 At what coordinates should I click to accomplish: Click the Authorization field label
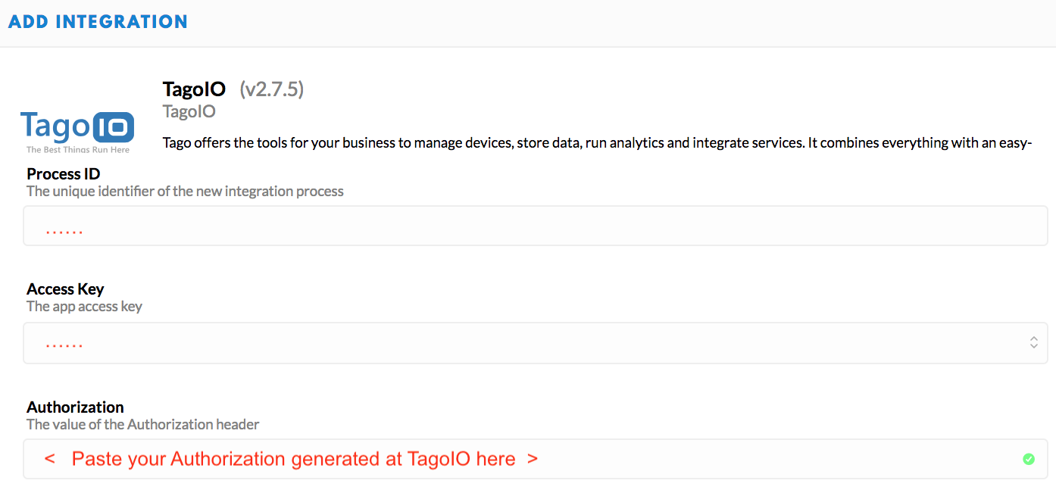pos(75,407)
